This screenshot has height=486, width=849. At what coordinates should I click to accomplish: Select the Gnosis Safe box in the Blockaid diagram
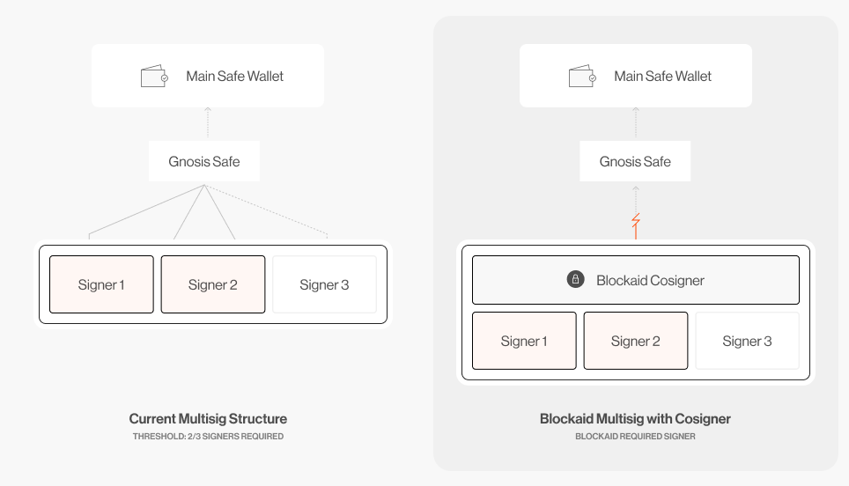point(635,161)
